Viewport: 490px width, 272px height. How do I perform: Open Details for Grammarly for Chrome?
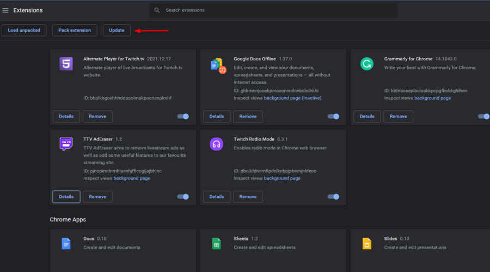(367, 116)
